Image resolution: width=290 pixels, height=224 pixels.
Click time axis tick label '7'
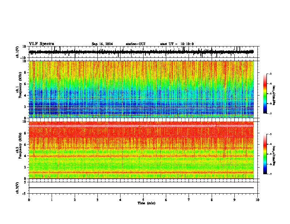point(189,200)
